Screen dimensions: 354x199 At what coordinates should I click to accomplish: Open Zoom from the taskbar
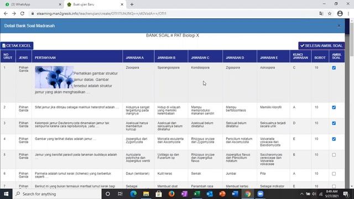(x=261, y=194)
